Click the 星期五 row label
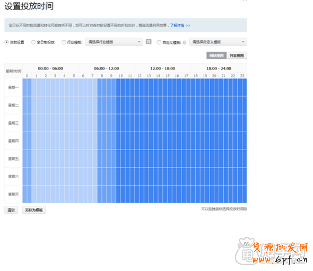Viewport: 313px width, 271px height. [13, 159]
